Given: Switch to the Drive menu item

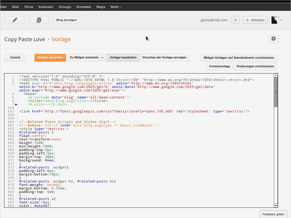Looking at the screenshot, I should coord(29,7).
